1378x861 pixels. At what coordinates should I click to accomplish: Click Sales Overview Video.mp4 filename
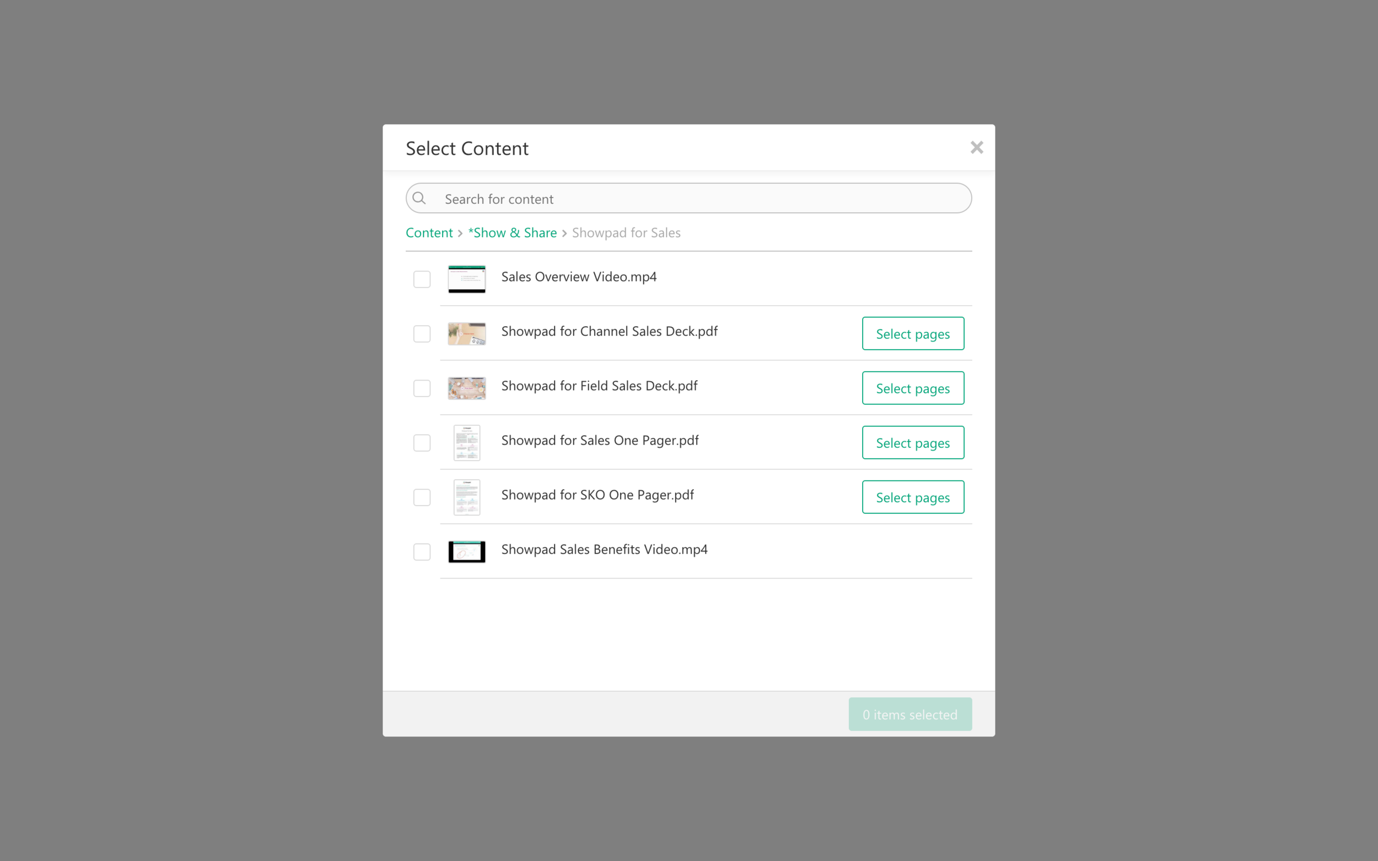579,277
